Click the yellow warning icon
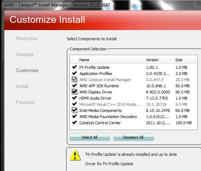The width and height of the screenshot is (201, 171). click(75, 155)
